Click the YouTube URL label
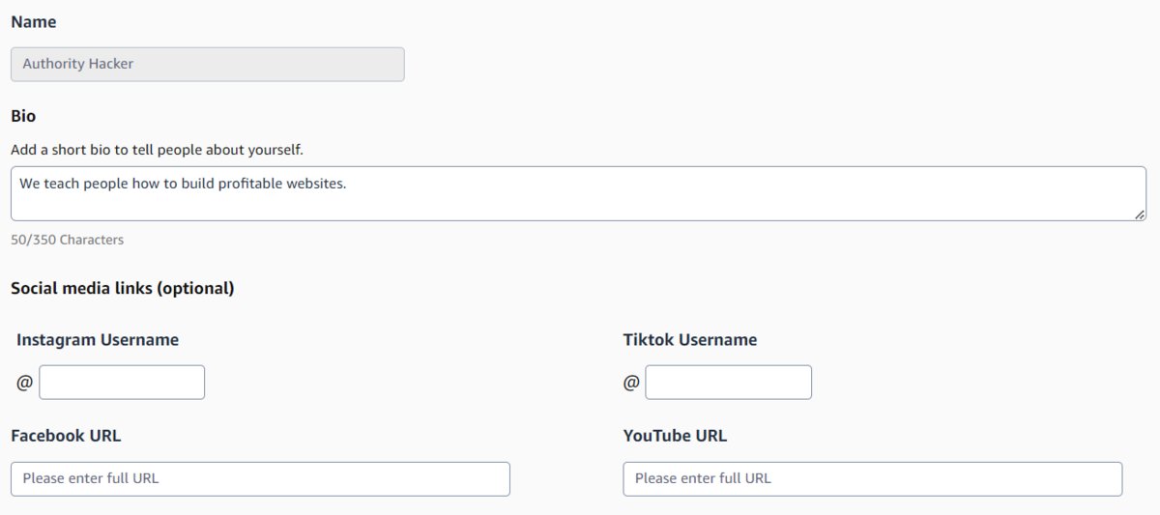Viewport: 1160px width, 515px height. pyautogui.click(x=675, y=436)
